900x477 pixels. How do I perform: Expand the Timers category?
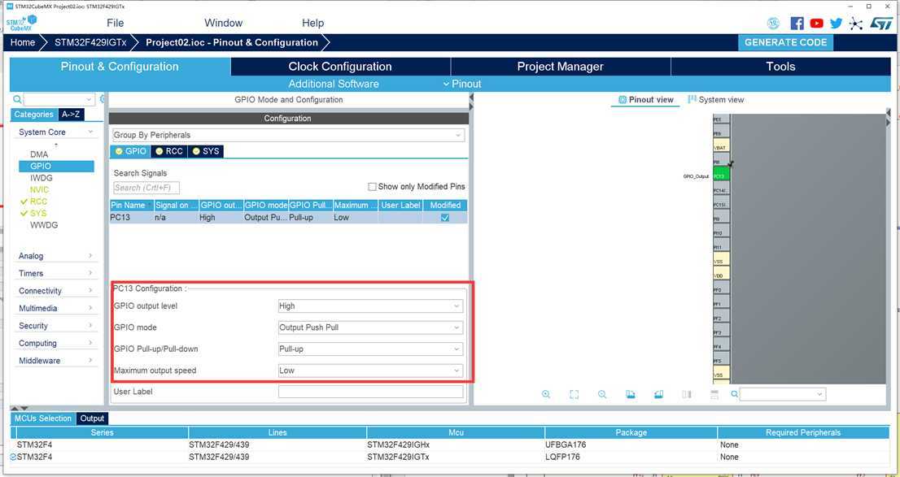pyautogui.click(x=55, y=274)
